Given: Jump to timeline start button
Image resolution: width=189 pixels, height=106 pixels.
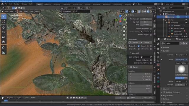Looking at the screenshot, I should [x=71, y=98].
